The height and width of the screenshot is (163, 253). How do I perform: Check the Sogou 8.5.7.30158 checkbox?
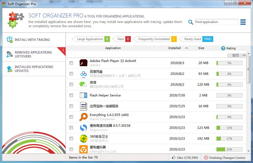pos(71,128)
